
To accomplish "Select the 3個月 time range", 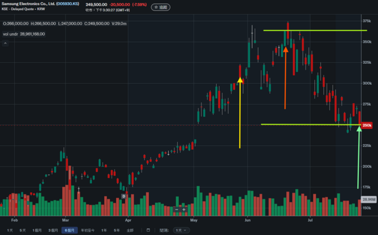I will [53, 230].
